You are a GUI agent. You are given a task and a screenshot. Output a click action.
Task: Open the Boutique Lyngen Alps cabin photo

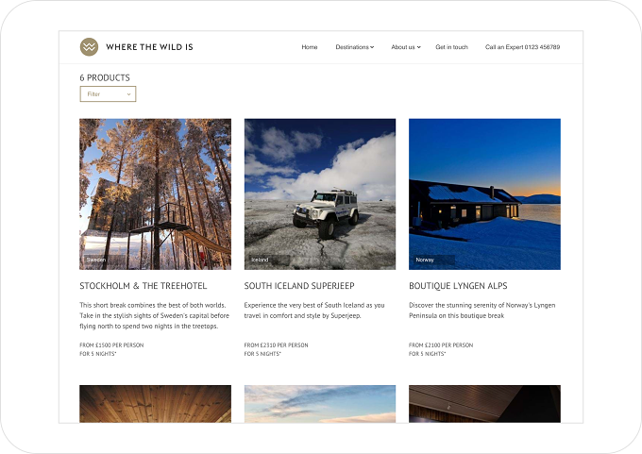click(x=484, y=194)
